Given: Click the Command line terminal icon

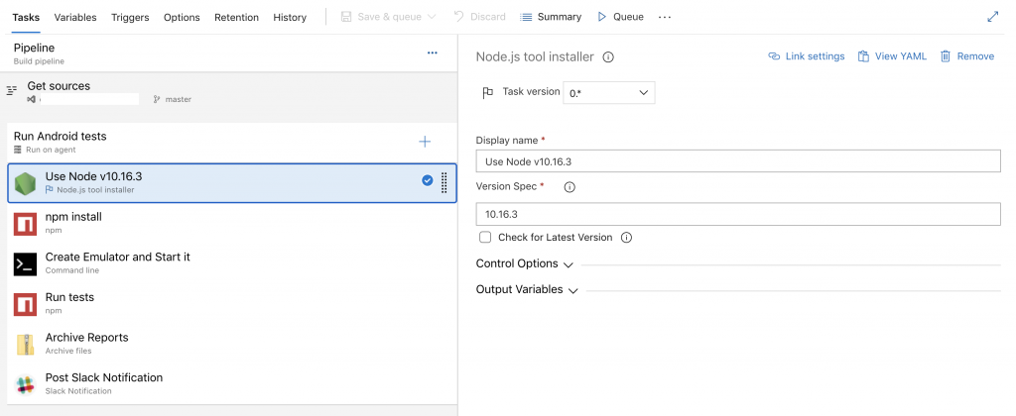Looking at the screenshot, I should (25, 264).
